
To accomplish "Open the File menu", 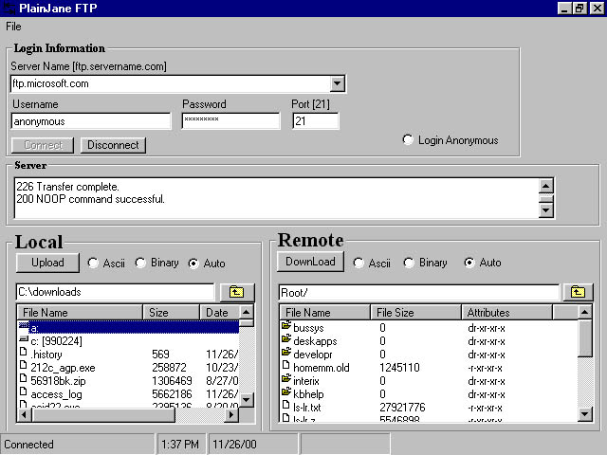I will tap(13, 27).
